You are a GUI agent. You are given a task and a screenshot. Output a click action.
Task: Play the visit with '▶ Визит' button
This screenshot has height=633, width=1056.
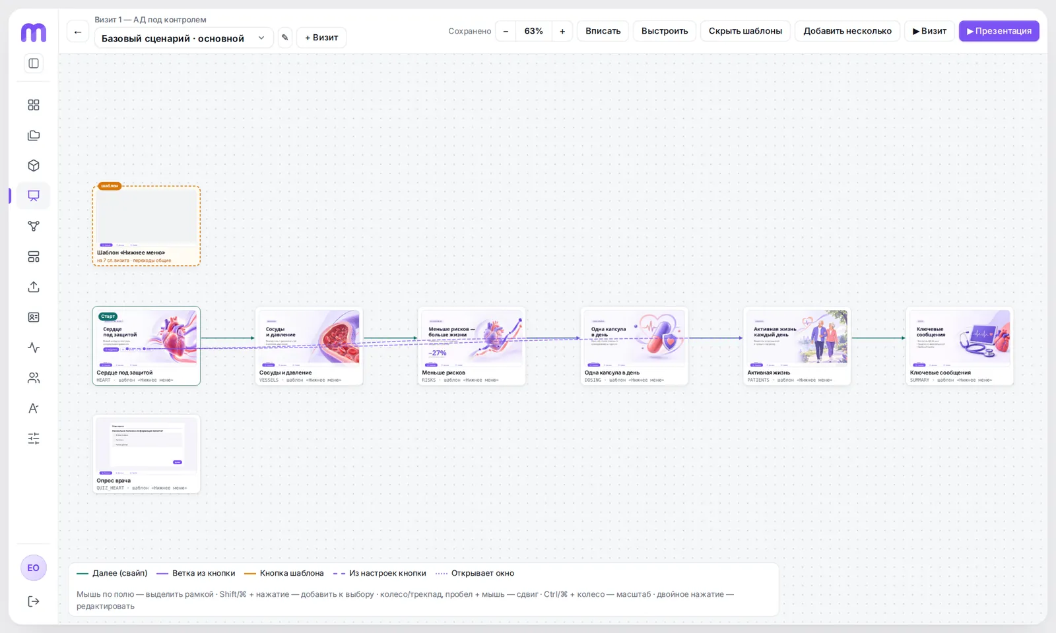tap(929, 31)
